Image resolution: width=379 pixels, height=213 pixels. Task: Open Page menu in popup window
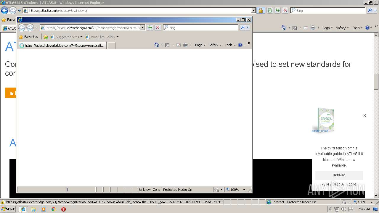(200, 45)
